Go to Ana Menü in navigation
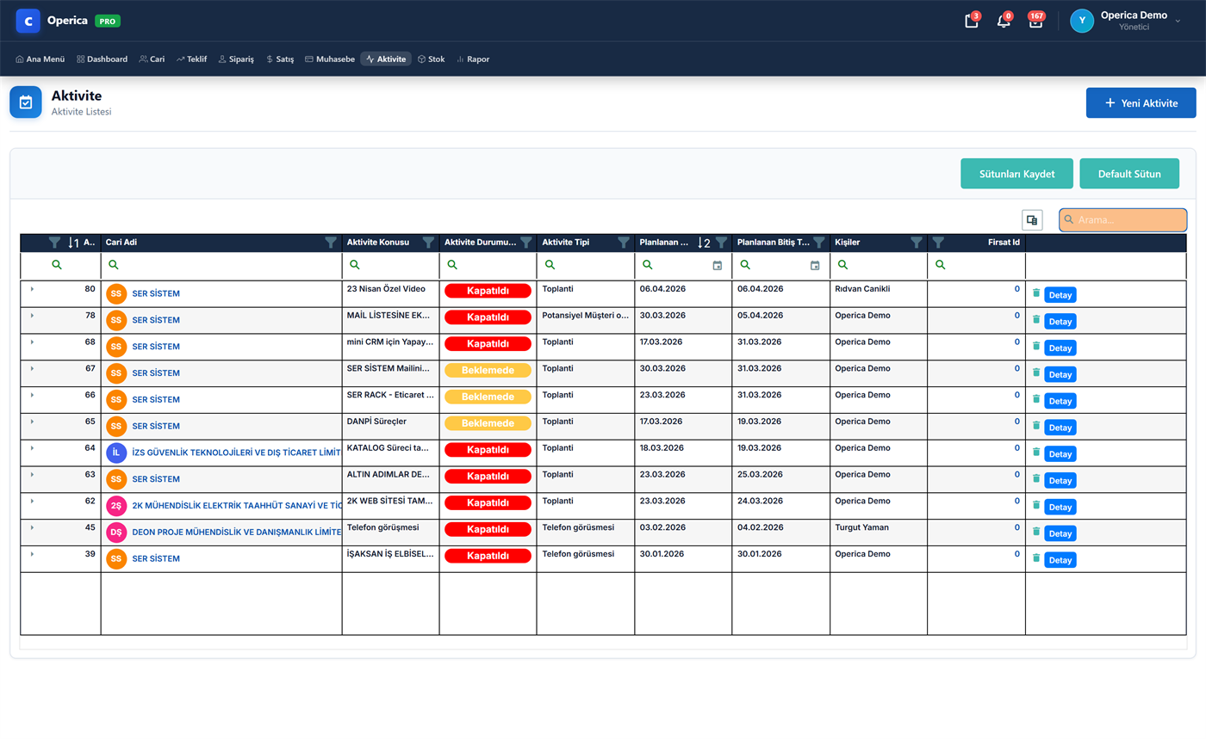 [x=40, y=59]
